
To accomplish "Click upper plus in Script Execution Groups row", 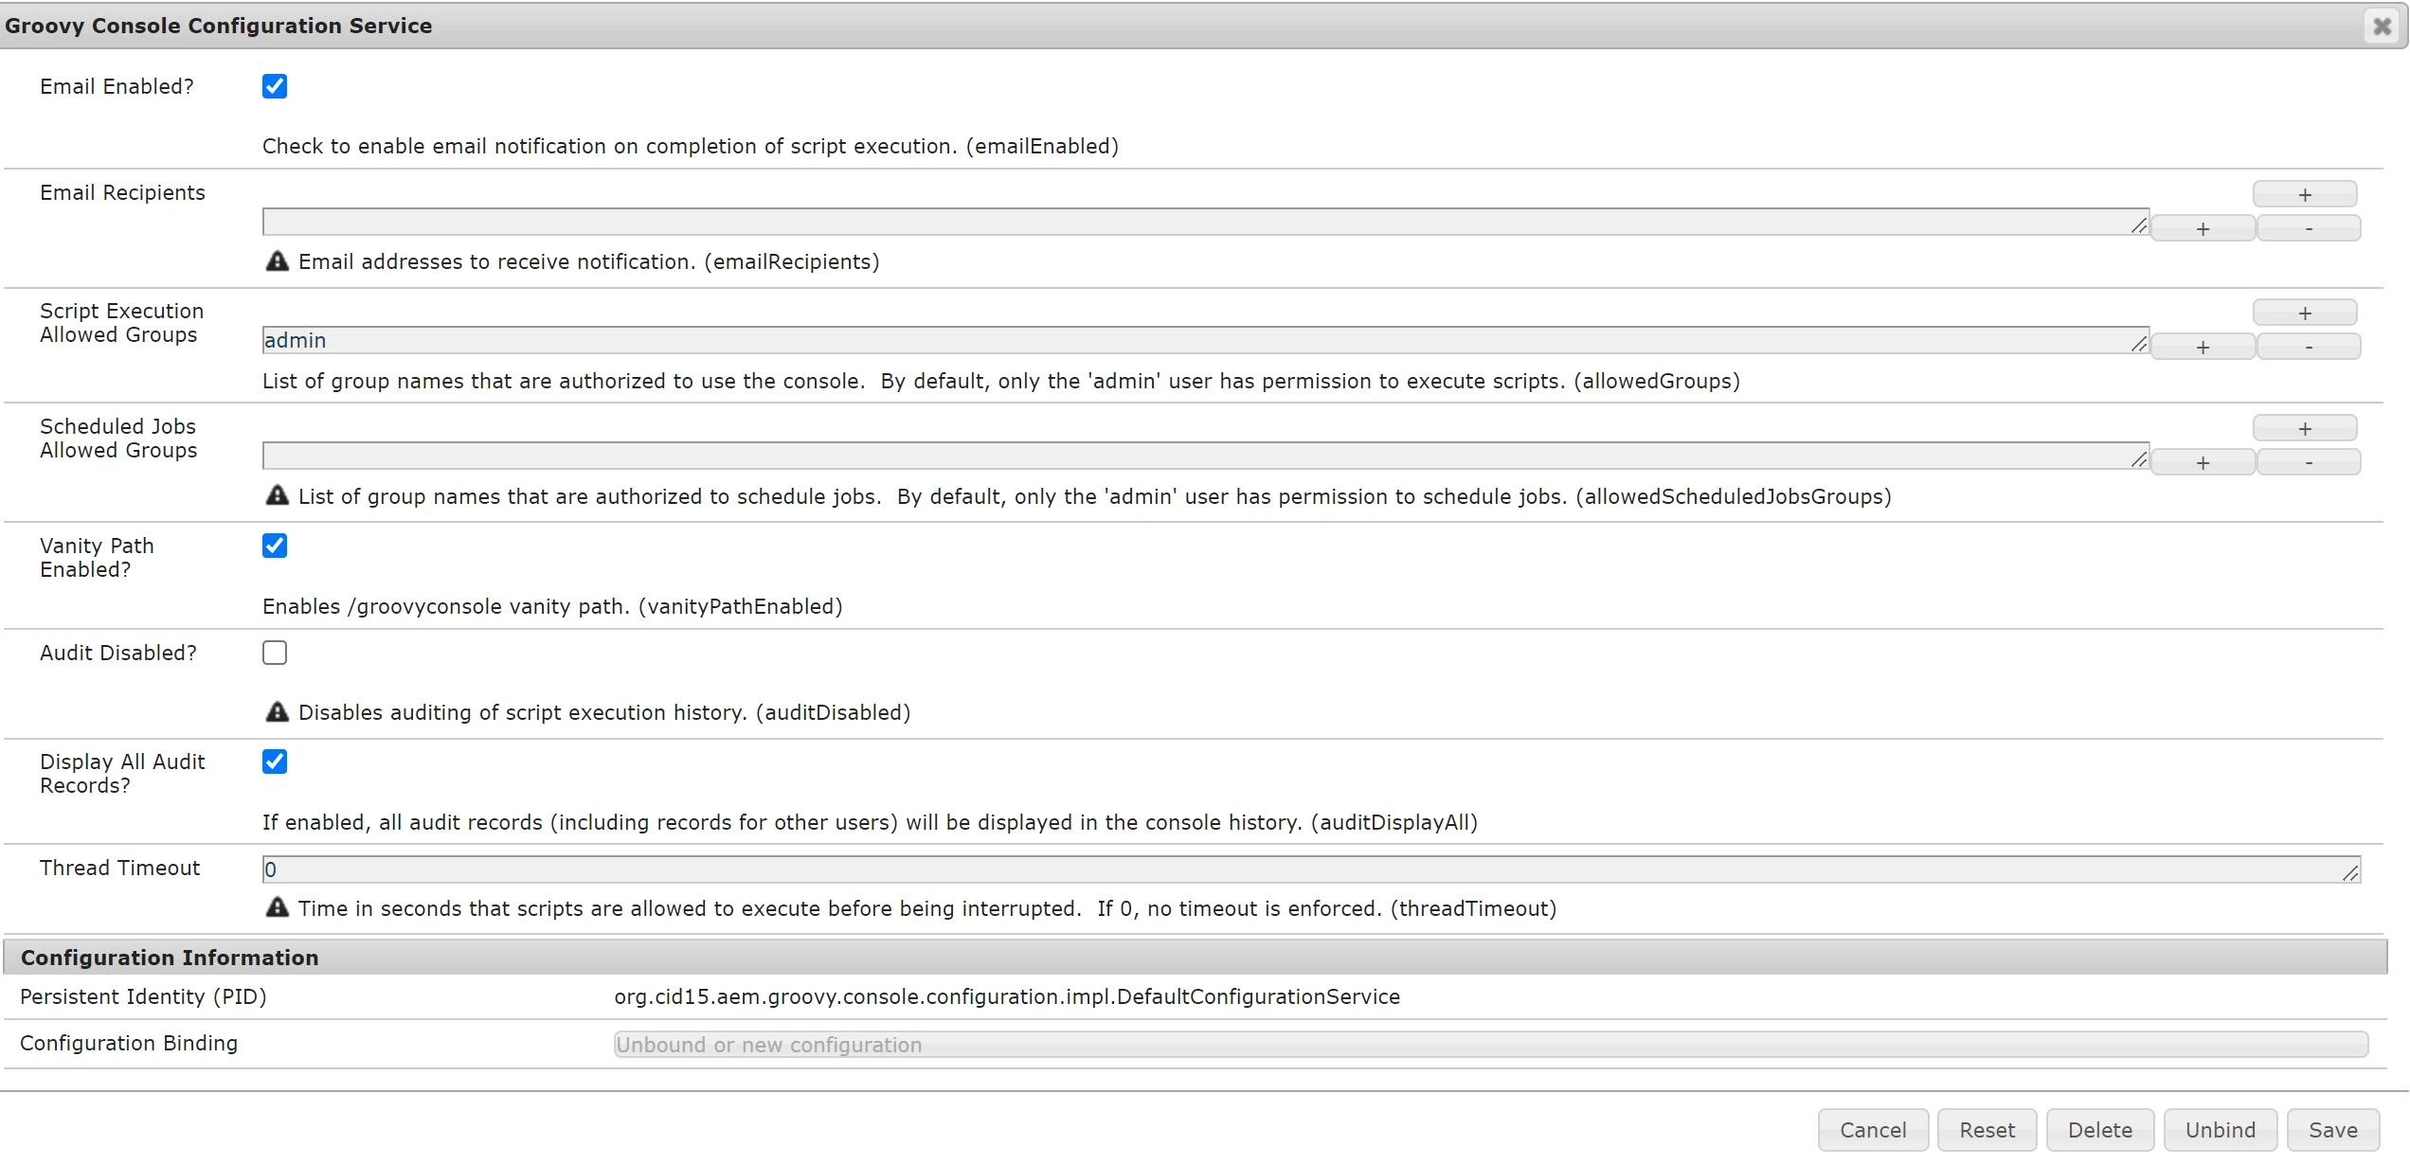I will 2304,313.
